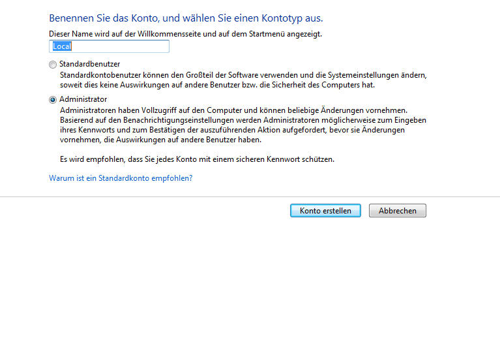The width and height of the screenshot is (500, 344).
Task: Select the Administrator account type option
Action: click(x=53, y=100)
